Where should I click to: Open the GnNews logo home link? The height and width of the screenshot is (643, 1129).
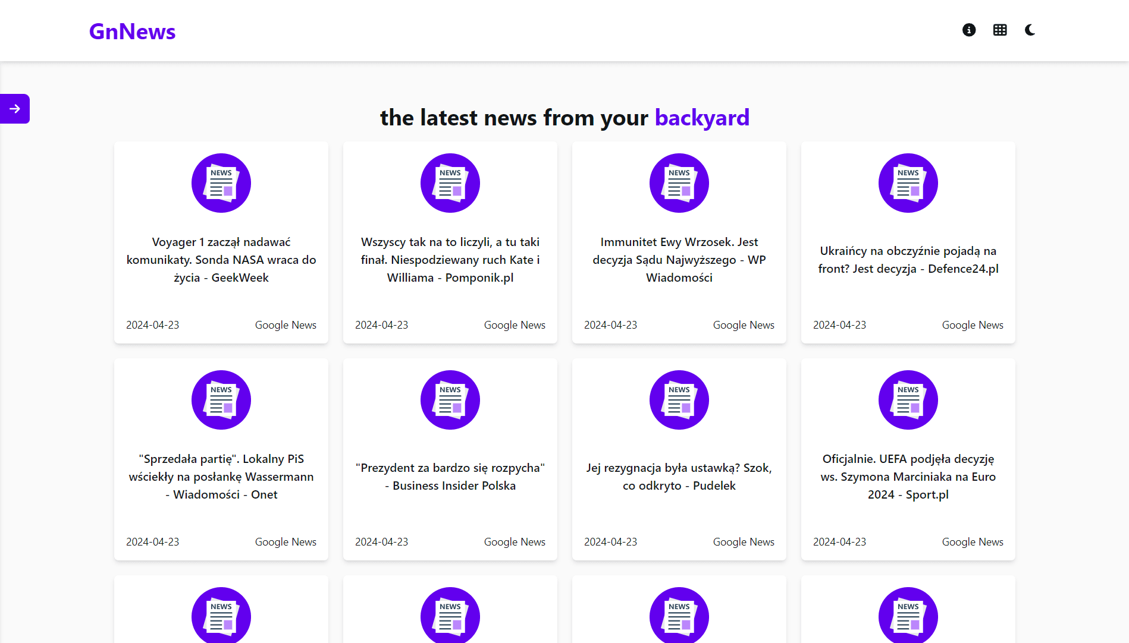[132, 31]
